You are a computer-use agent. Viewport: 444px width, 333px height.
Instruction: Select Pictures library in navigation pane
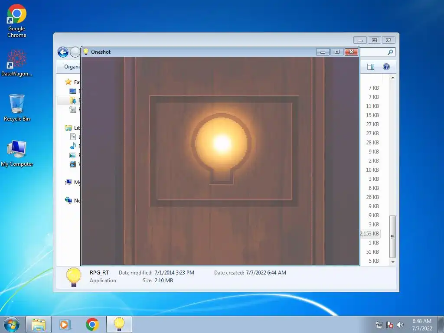tap(73, 155)
